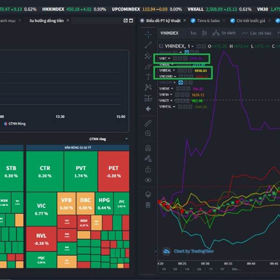Click the VNINDEX symbol search field
This screenshot has height=280, width=280.
(x=169, y=33)
